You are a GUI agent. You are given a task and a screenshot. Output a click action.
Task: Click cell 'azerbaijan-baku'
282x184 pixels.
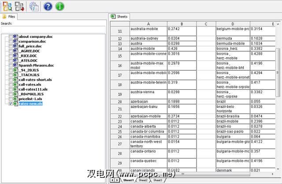(x=148, y=109)
